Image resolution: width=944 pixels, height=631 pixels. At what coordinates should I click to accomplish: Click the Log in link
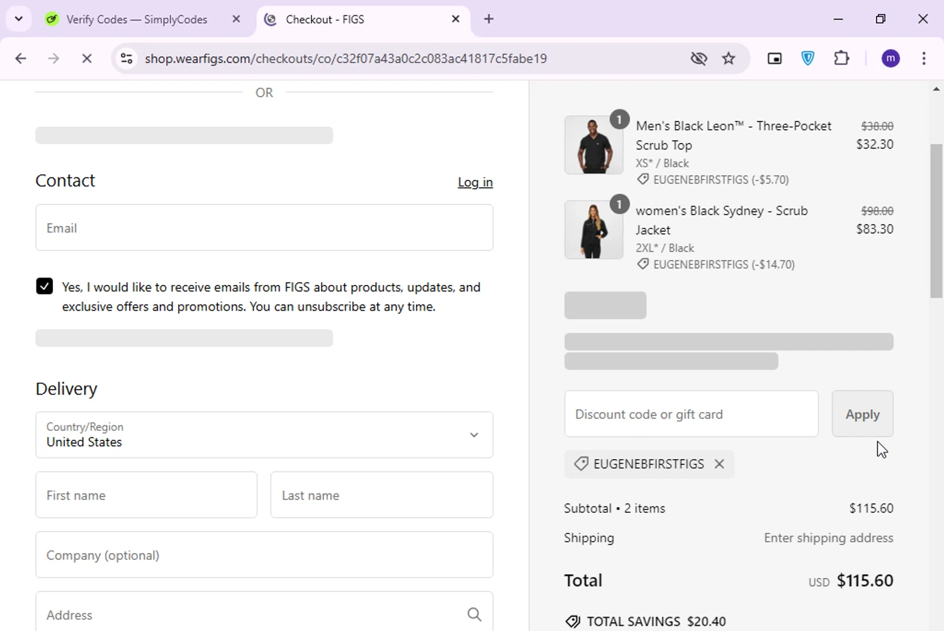475,182
